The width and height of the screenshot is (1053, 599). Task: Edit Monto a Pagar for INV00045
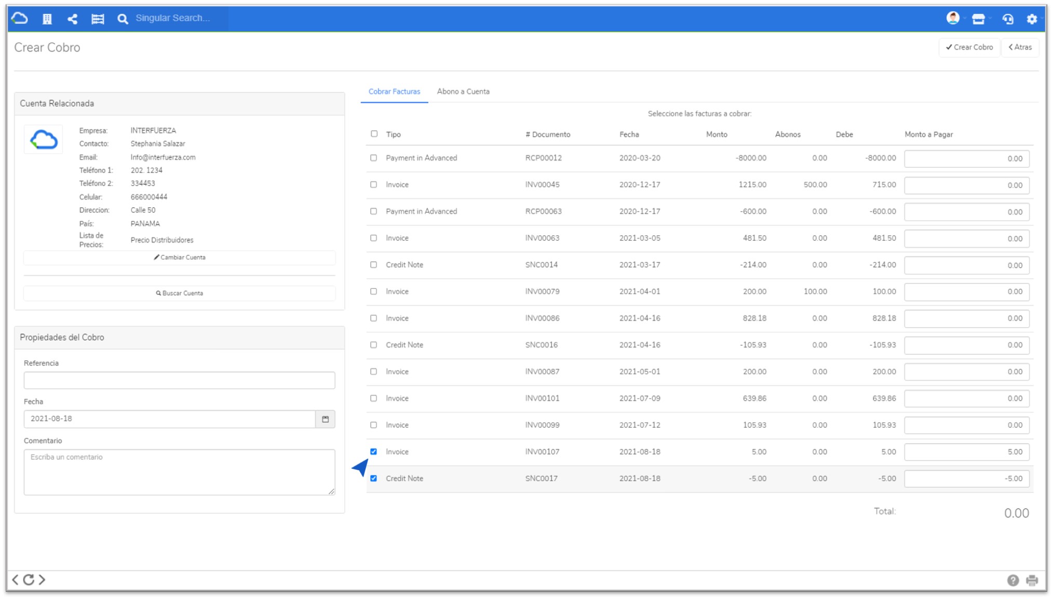pos(967,185)
